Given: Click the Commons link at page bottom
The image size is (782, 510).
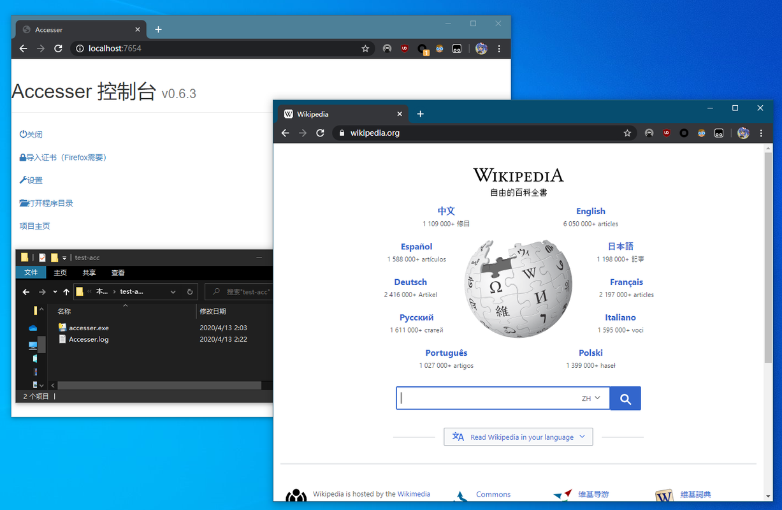Looking at the screenshot, I should [x=493, y=494].
